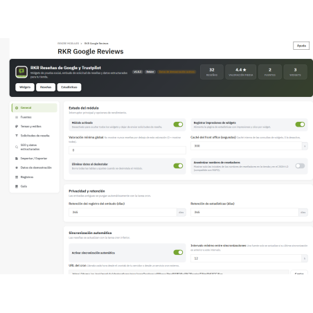Open SEO y datos estructurados section
The width and height of the screenshot is (313, 313).
(35, 147)
